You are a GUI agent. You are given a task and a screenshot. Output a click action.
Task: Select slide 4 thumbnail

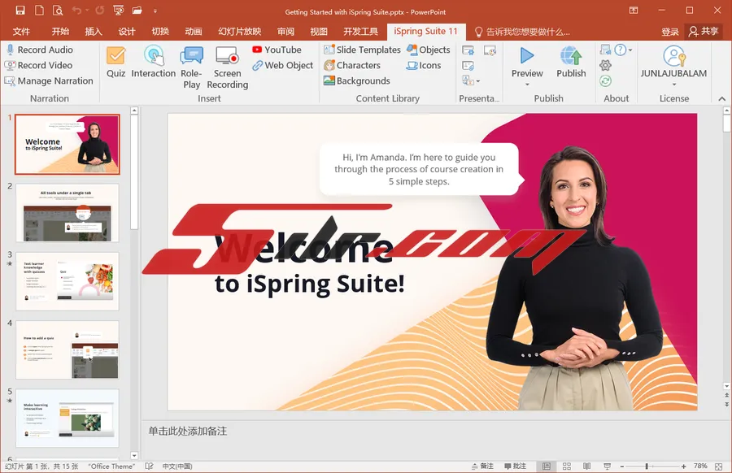tap(68, 349)
